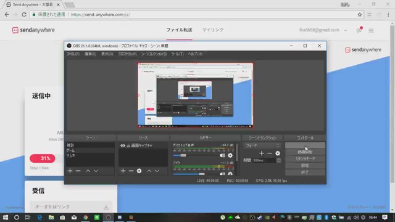395x222 pixels.
Task: Open source properties gear icon
Action: [x=139, y=171]
